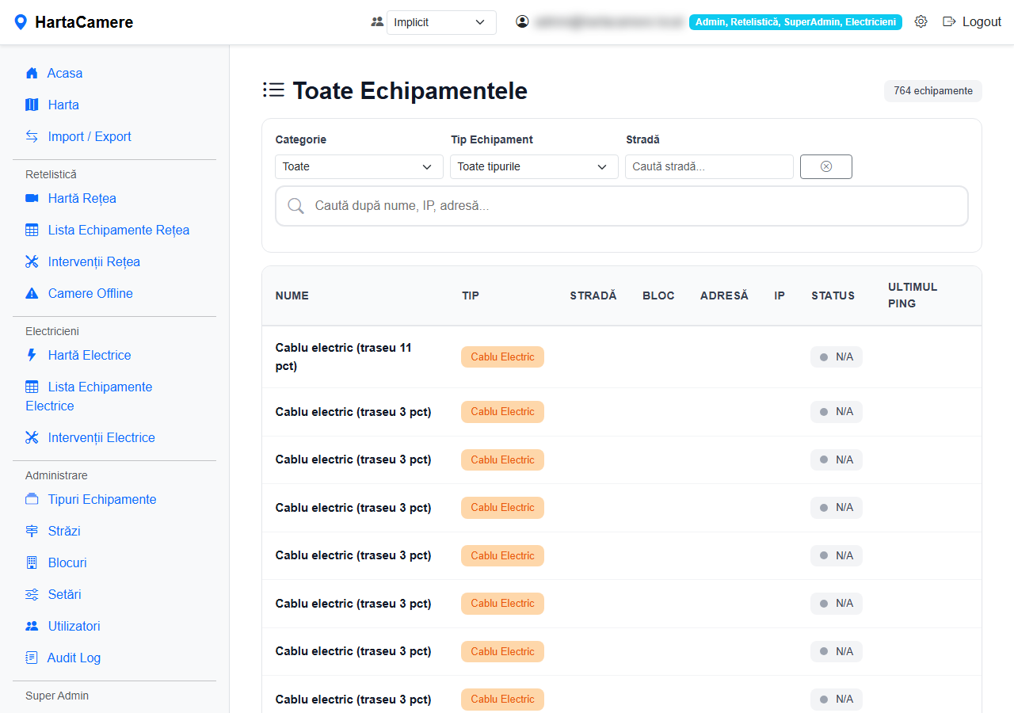This screenshot has height=713, width=1014.
Task: Open the Harta menu link
Action: pos(63,105)
